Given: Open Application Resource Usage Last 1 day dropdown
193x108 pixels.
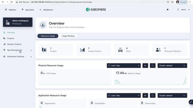Looking at the screenshot, I should pyautogui.click(x=124, y=95).
